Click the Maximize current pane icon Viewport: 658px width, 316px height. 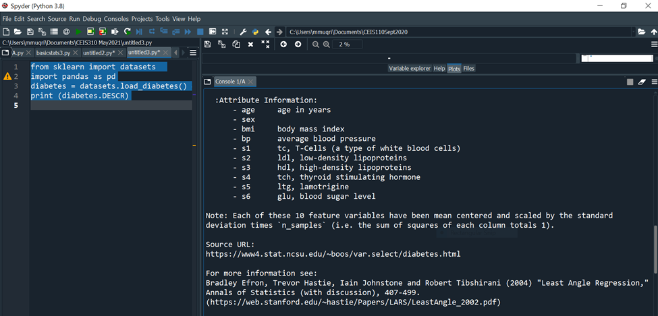[x=213, y=32]
